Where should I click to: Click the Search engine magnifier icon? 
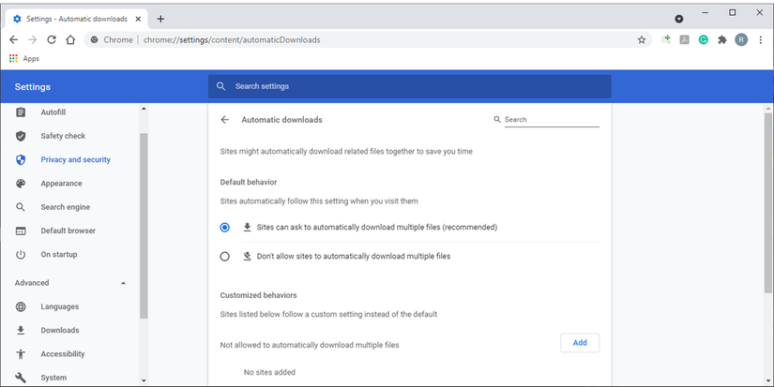point(21,207)
